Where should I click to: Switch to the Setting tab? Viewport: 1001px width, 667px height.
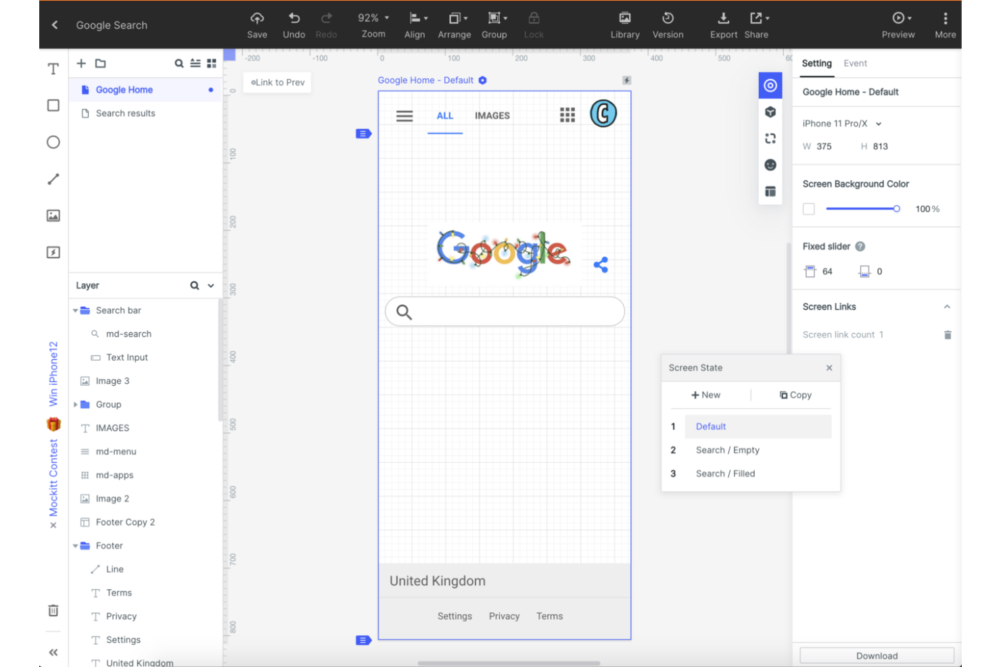click(816, 64)
